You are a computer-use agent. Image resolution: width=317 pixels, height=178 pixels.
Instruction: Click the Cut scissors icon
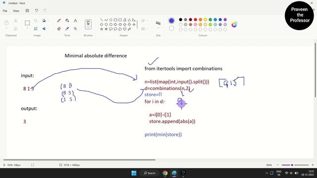pos(15,21)
